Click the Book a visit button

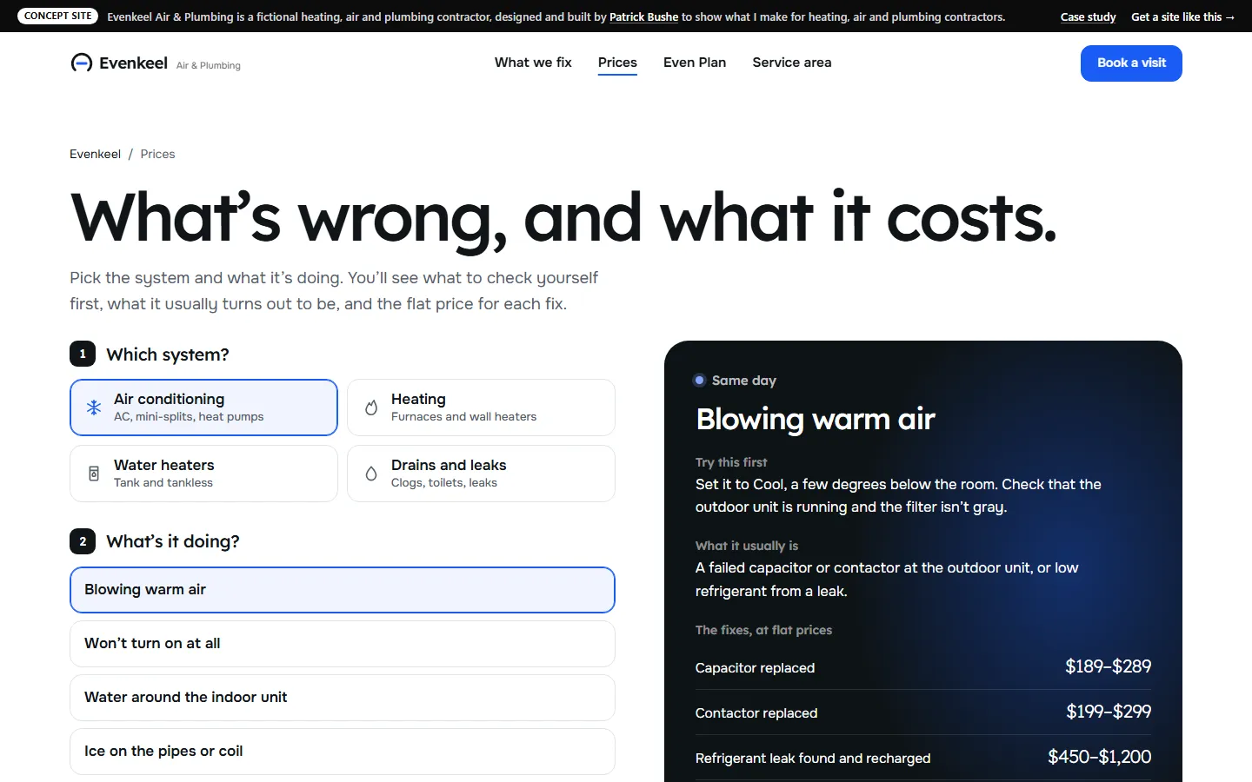click(1131, 63)
